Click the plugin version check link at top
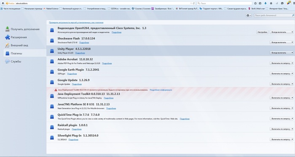 click(x=76, y=23)
